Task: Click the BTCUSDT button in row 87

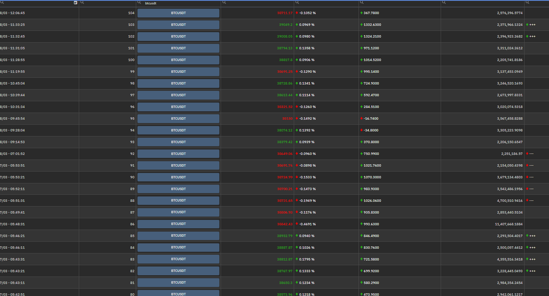Action: (178, 212)
